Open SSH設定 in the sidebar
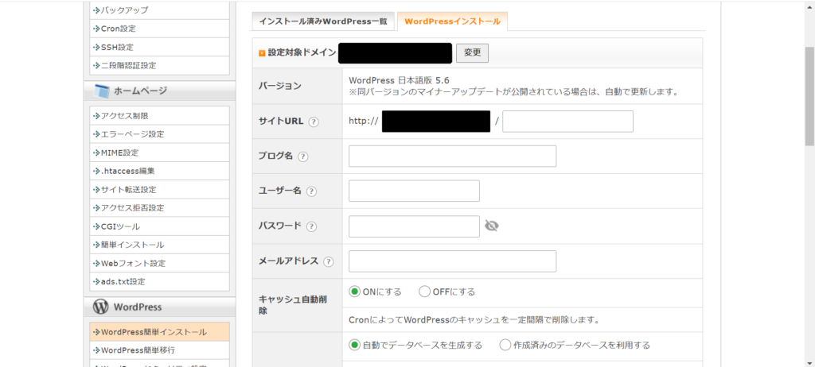 (159, 47)
